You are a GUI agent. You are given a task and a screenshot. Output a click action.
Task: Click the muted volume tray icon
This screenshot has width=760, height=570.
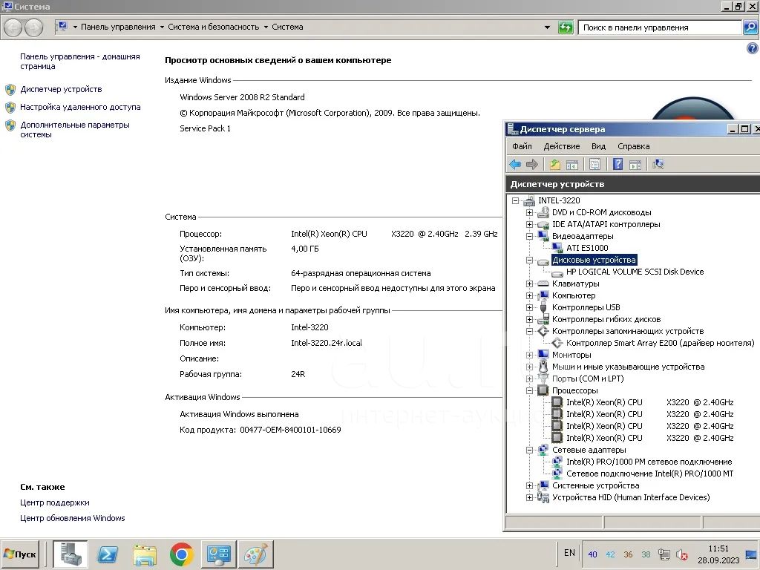click(683, 554)
